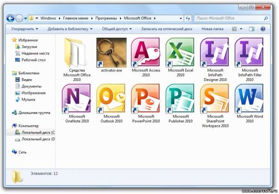Viewport: 279px width, 194px height.
Task: Click the Программы breadcrumb segment
Action: pyautogui.click(x=106, y=18)
